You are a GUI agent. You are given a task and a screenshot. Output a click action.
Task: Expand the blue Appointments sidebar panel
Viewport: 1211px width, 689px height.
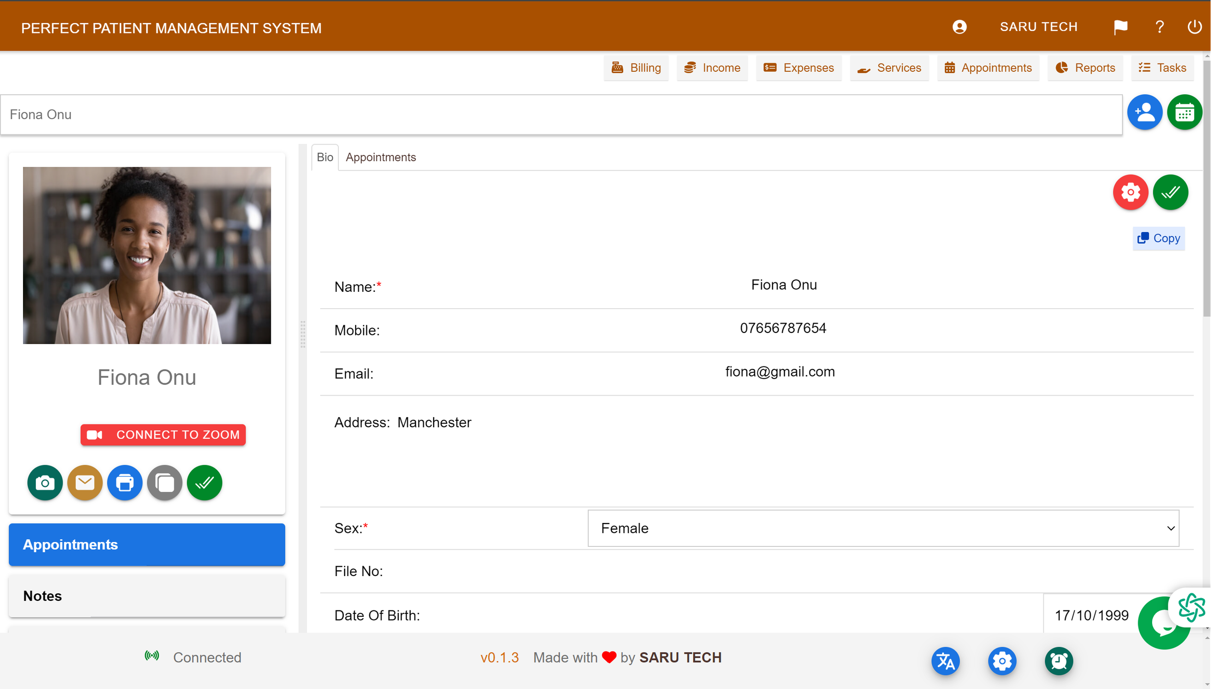click(x=147, y=545)
